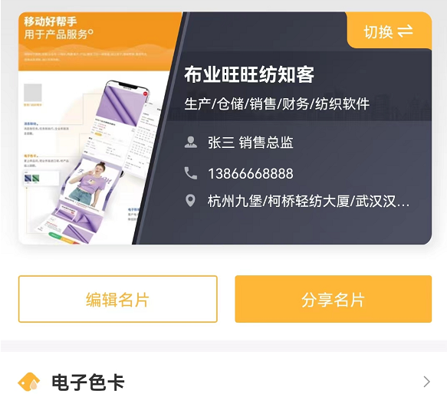
Task: Tap the model in purple T-shirt photo
Action: point(88,182)
